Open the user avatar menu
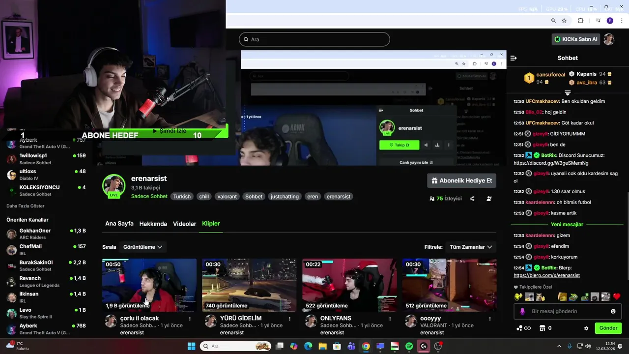The width and height of the screenshot is (629, 354). coord(609,39)
